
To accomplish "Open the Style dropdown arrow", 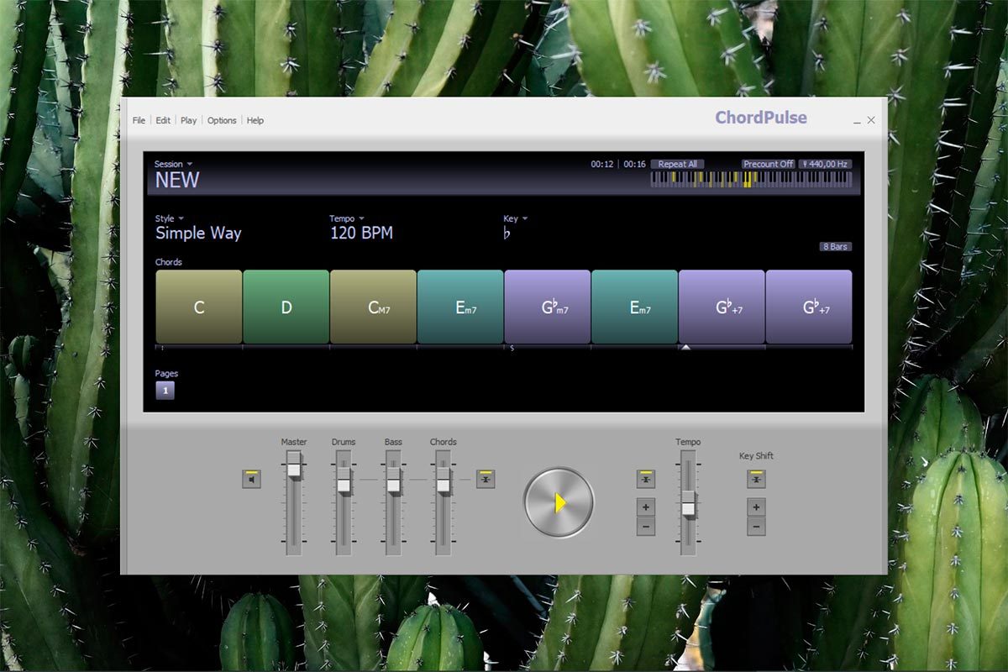I will point(181,219).
